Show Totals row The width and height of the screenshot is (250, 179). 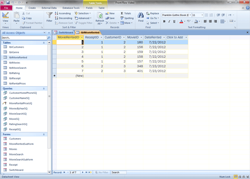(126, 13)
